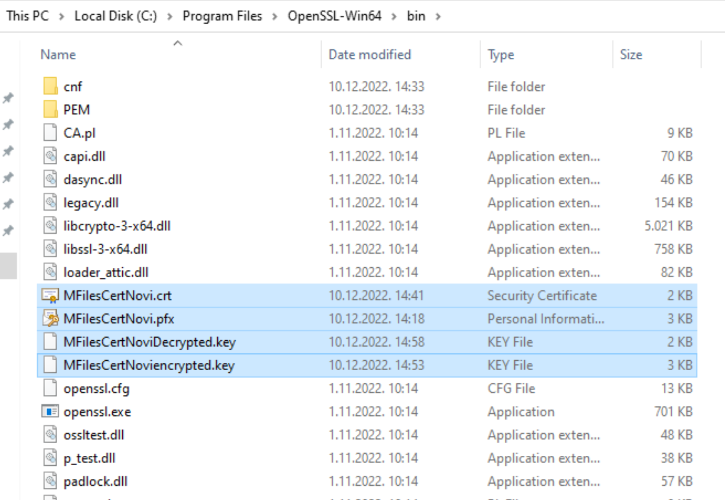Open openssl.exe via its application icon
This screenshot has width=725, height=500.
[x=50, y=411]
